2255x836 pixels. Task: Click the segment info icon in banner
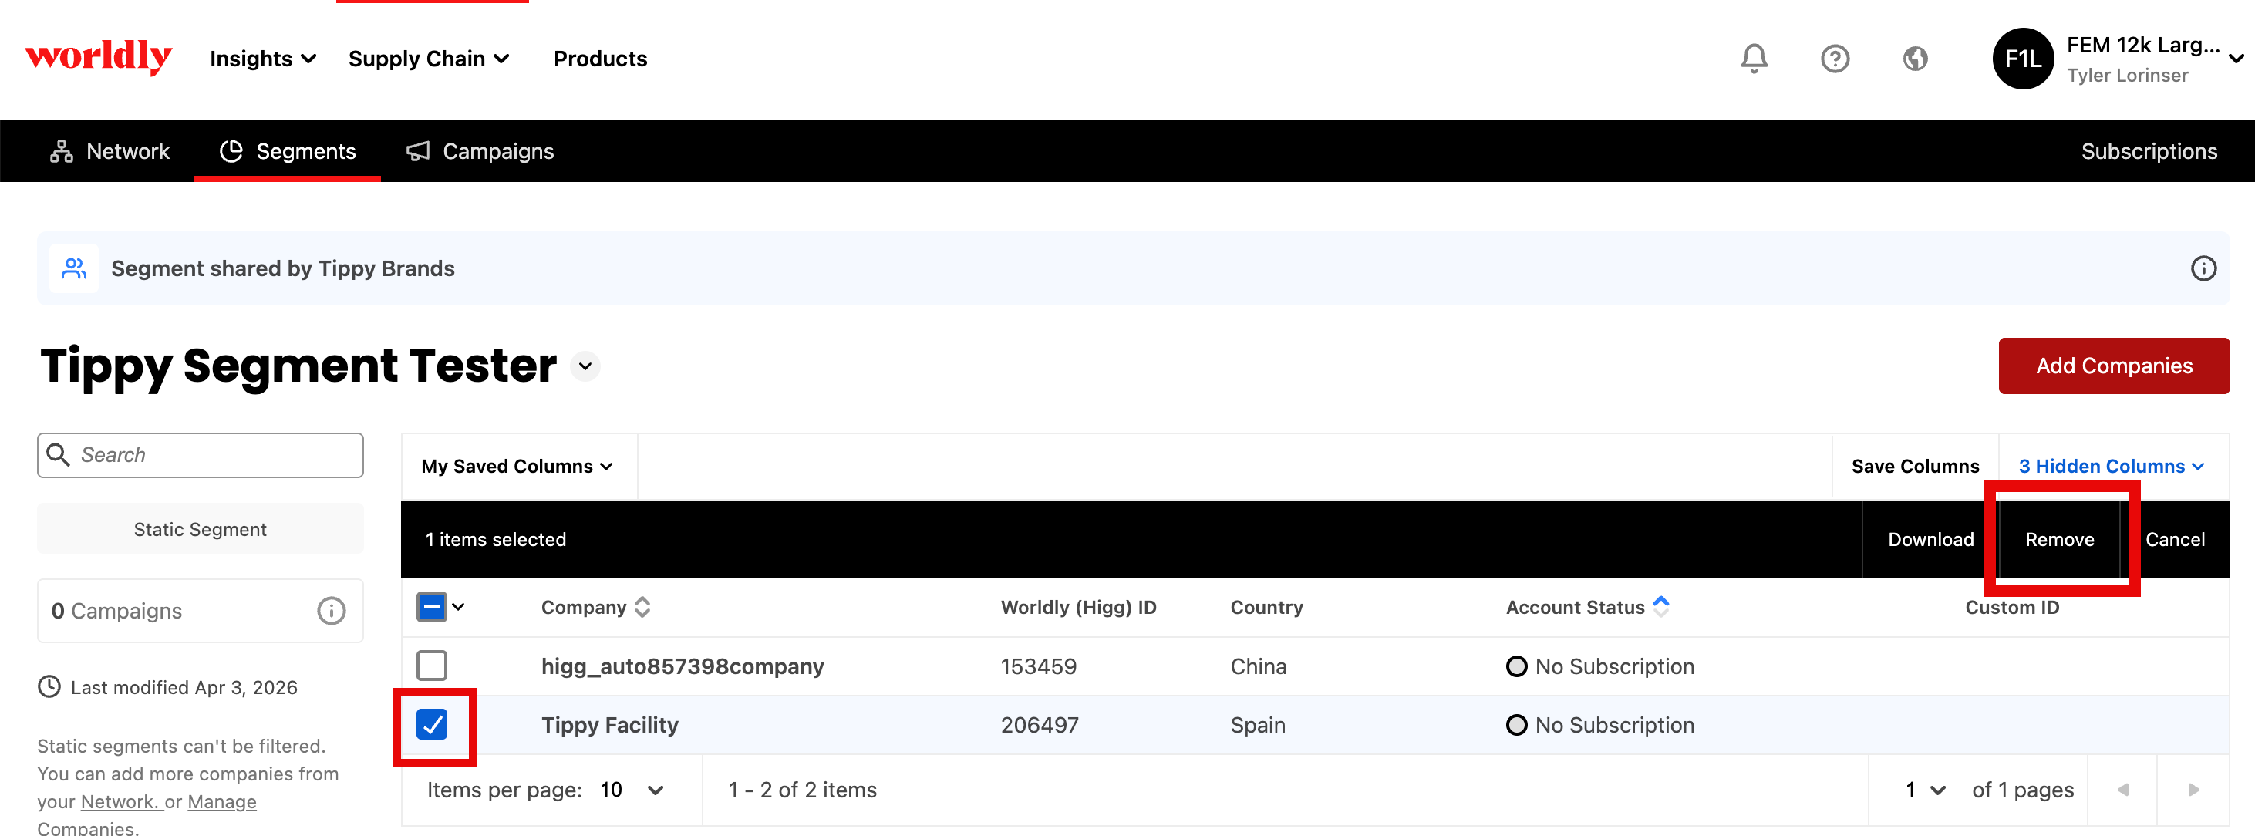point(2203,268)
